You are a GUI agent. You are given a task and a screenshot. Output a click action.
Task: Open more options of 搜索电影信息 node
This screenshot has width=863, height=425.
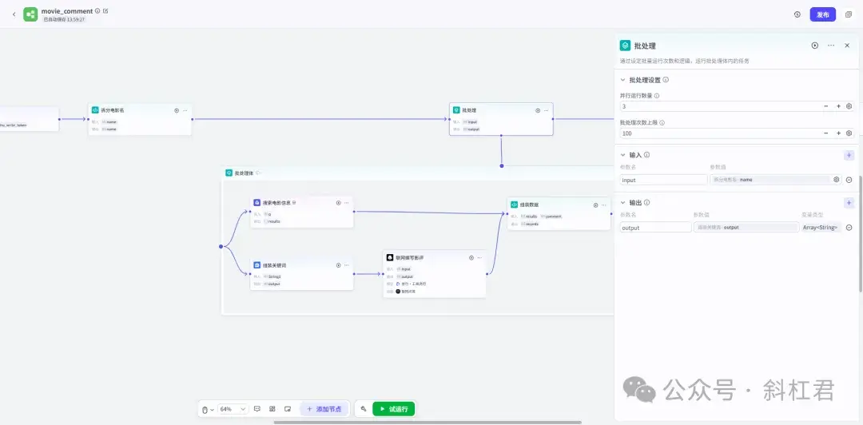point(346,203)
